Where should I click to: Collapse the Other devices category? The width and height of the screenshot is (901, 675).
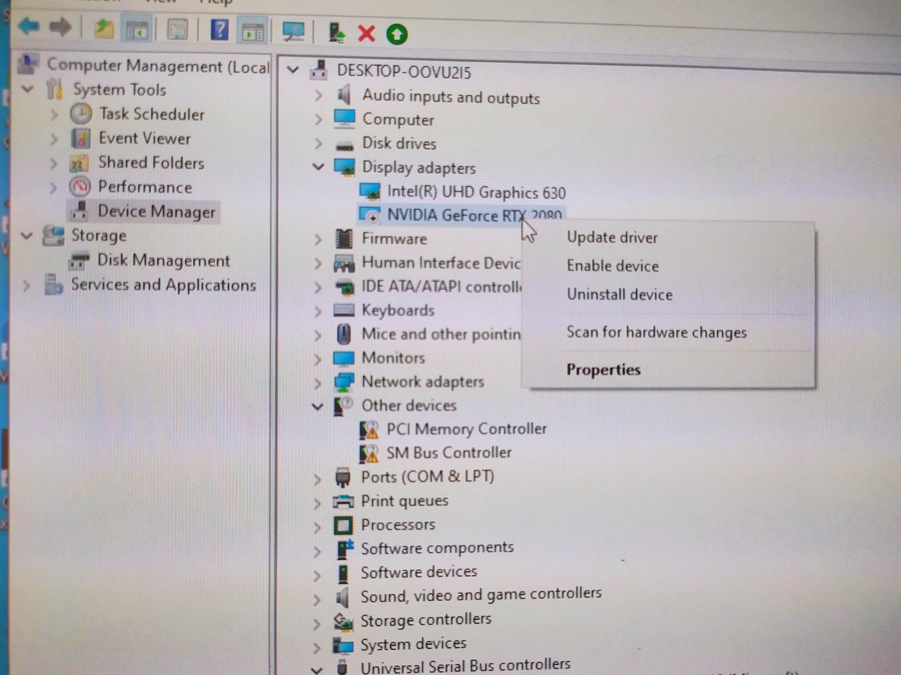[x=318, y=406]
